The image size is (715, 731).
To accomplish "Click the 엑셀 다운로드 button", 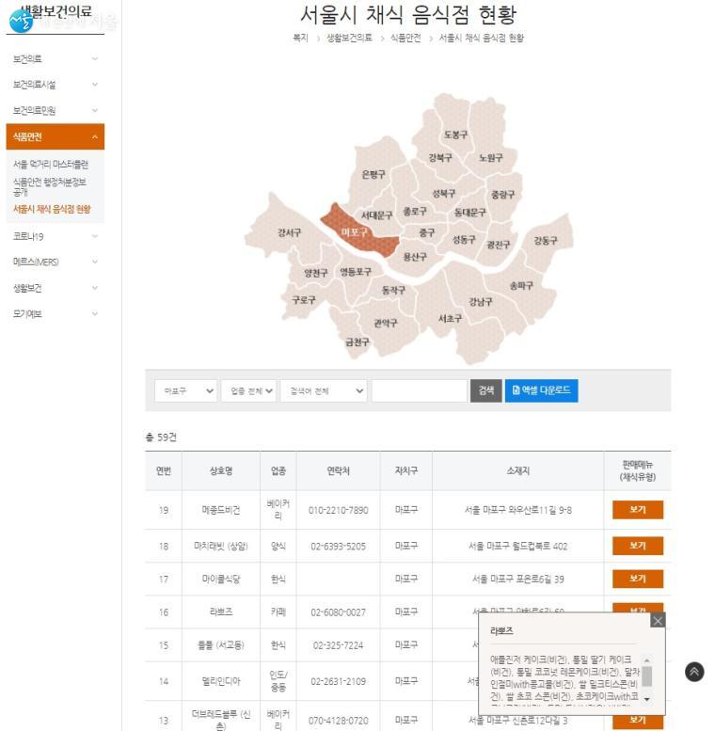I will [541, 390].
